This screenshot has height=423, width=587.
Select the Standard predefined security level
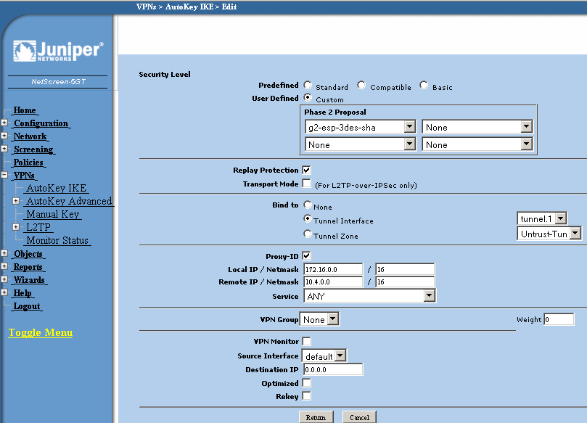click(x=308, y=86)
